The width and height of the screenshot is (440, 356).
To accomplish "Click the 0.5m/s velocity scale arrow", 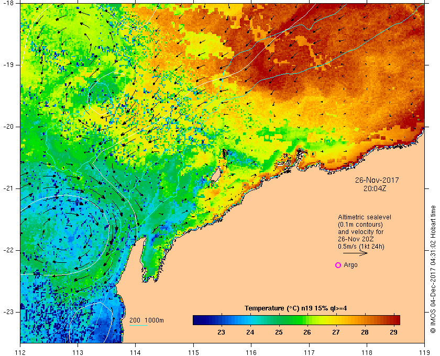I will [x=355, y=253].
